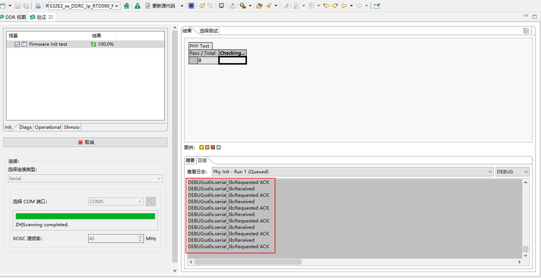
Task: Click the Next Annotation icon
Action: coord(296,6)
